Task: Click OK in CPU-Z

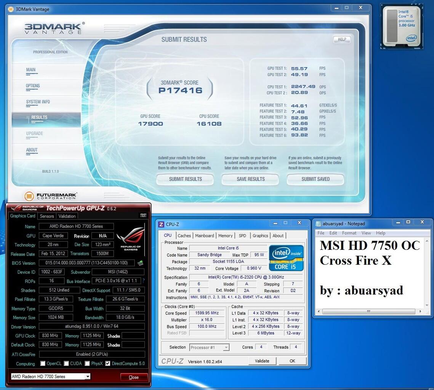Action: pyautogui.click(x=292, y=361)
